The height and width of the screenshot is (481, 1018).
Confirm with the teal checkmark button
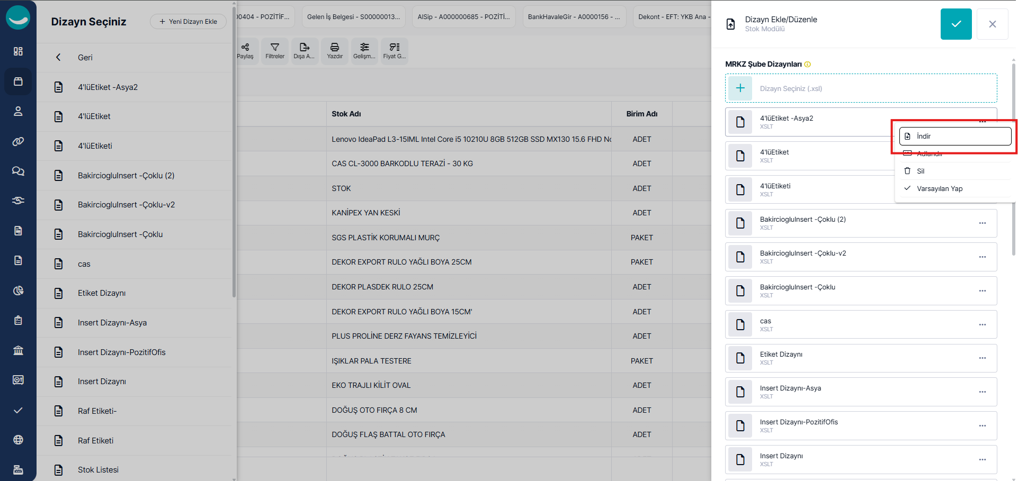[956, 24]
